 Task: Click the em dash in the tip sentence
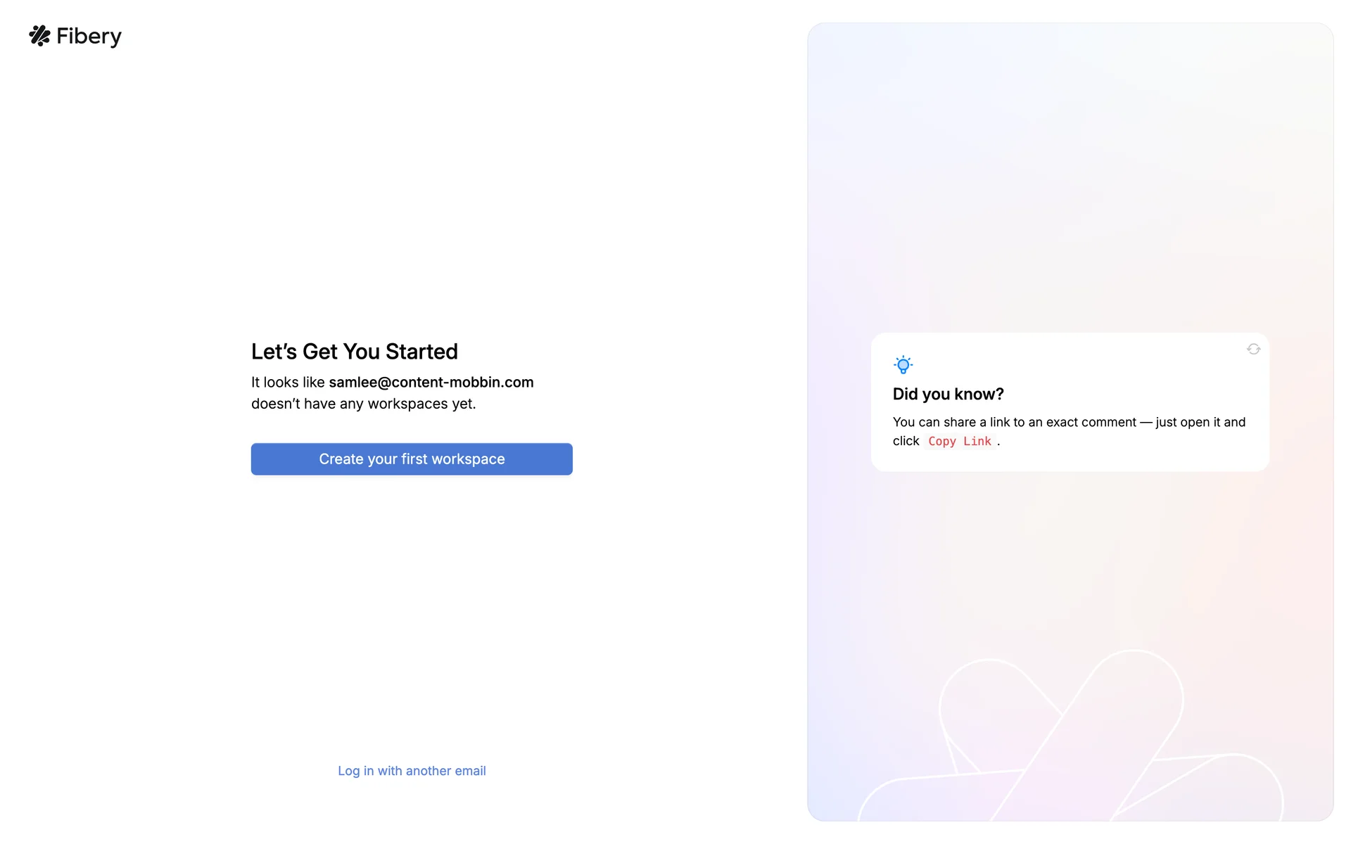coord(1146,422)
